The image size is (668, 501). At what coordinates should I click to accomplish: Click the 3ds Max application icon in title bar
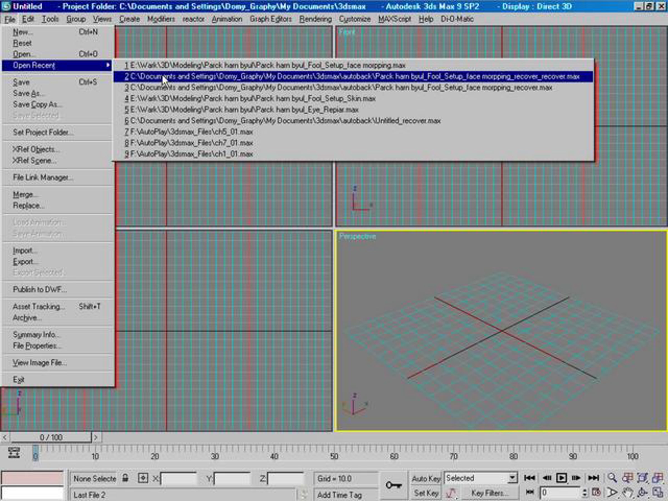pos(6,6)
